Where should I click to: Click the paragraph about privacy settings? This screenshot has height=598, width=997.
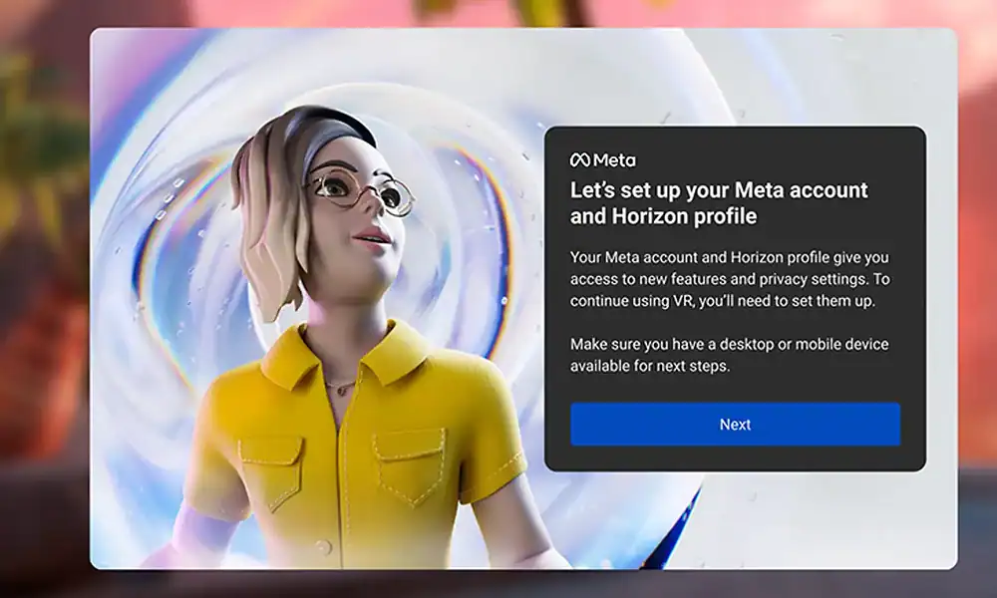coord(733,277)
